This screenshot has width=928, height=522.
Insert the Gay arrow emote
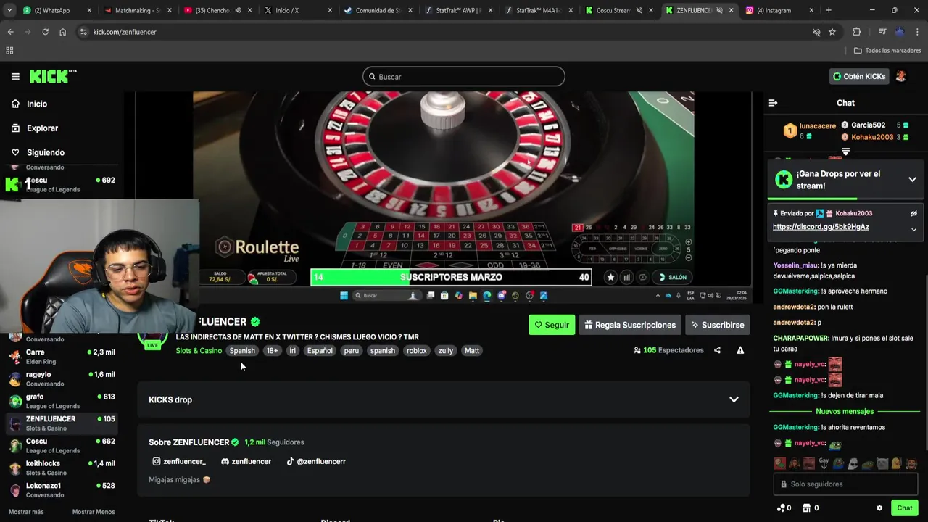click(824, 463)
